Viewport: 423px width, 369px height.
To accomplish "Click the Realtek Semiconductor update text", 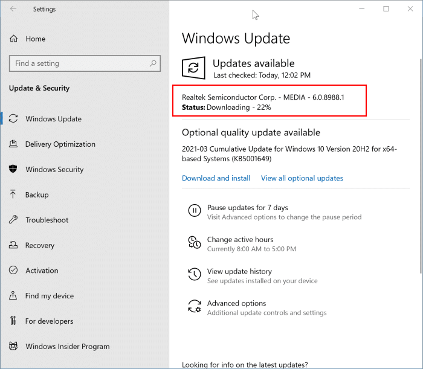I will click(x=263, y=97).
